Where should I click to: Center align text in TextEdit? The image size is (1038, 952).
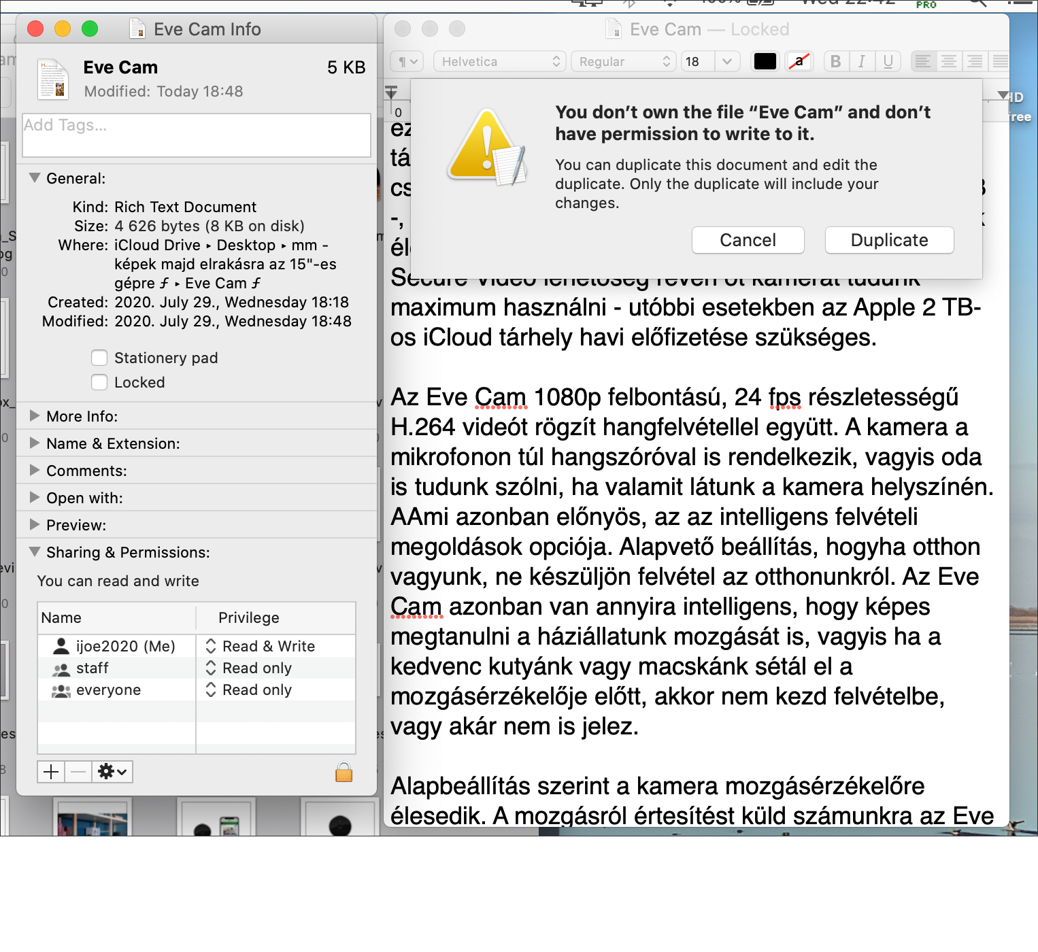click(949, 62)
